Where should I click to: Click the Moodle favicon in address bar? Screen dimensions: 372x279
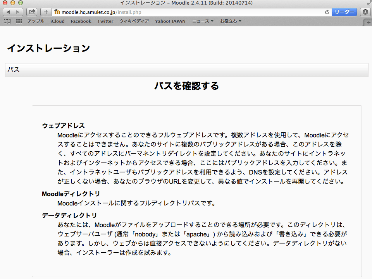[57, 12]
